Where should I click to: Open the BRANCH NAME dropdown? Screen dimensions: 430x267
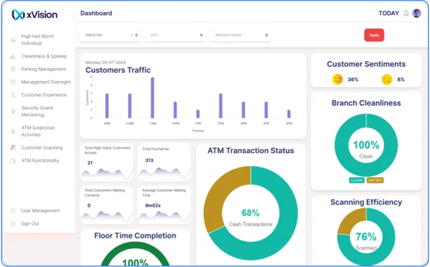pyautogui.click(x=240, y=35)
